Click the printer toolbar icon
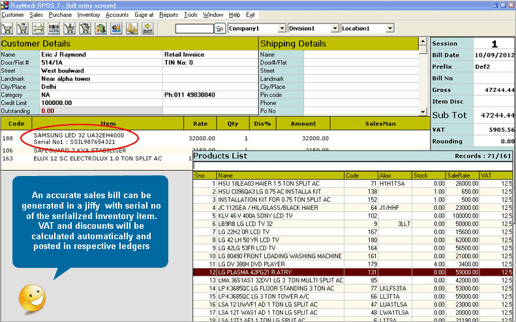Viewport: 516px width, 322px height. pos(38,28)
